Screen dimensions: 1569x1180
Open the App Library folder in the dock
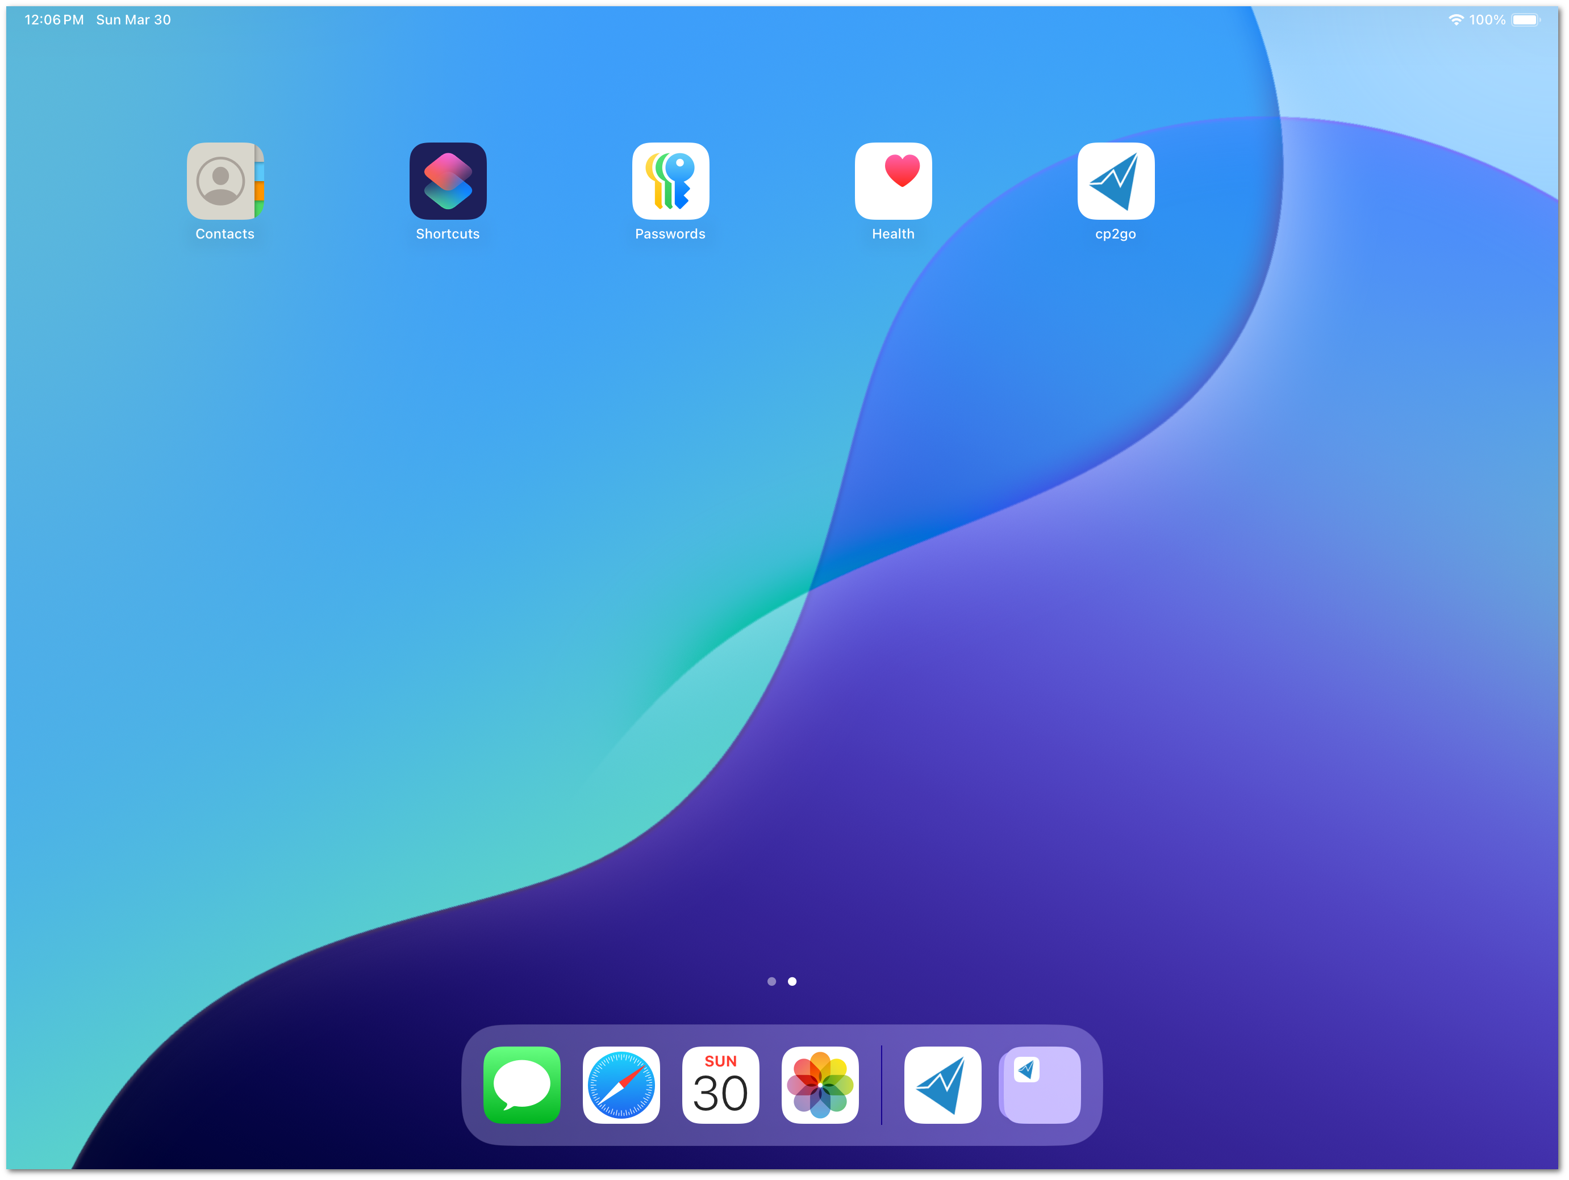click(x=1041, y=1085)
